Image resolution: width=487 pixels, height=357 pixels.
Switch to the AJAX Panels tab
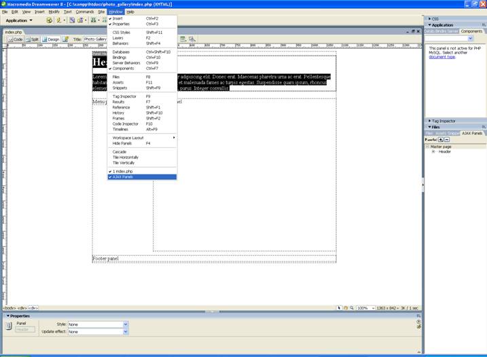point(472,133)
